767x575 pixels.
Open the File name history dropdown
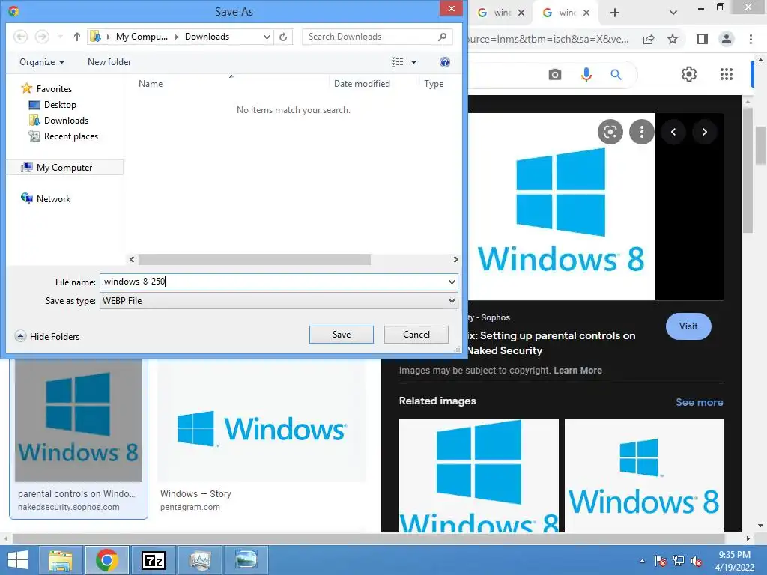(x=452, y=282)
